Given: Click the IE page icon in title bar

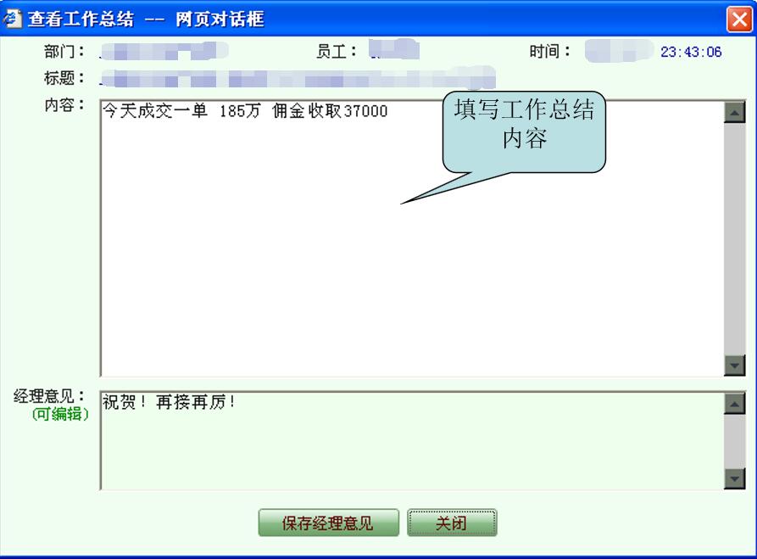Looking at the screenshot, I should tap(12, 19).
